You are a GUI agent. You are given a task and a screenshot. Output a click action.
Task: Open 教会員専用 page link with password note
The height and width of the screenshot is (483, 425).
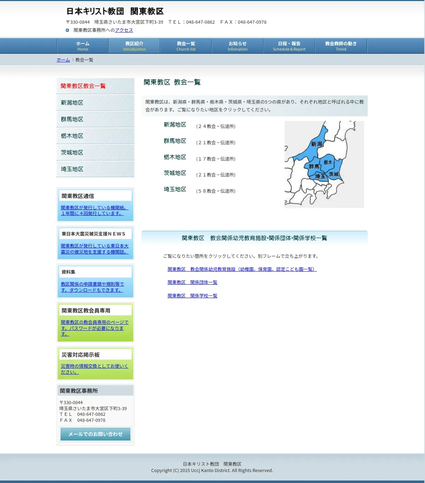[94, 328]
